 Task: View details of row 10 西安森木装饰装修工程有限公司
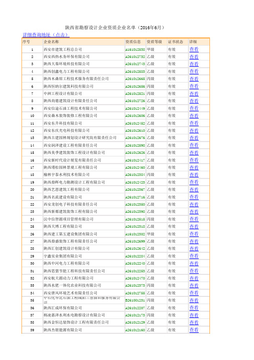194,116
